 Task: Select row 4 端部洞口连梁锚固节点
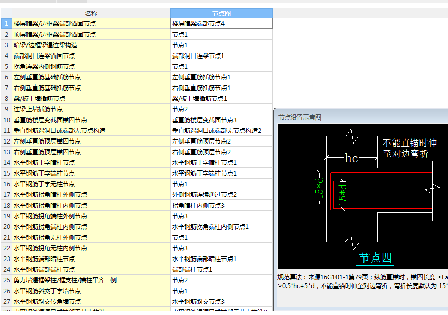tap(91, 55)
